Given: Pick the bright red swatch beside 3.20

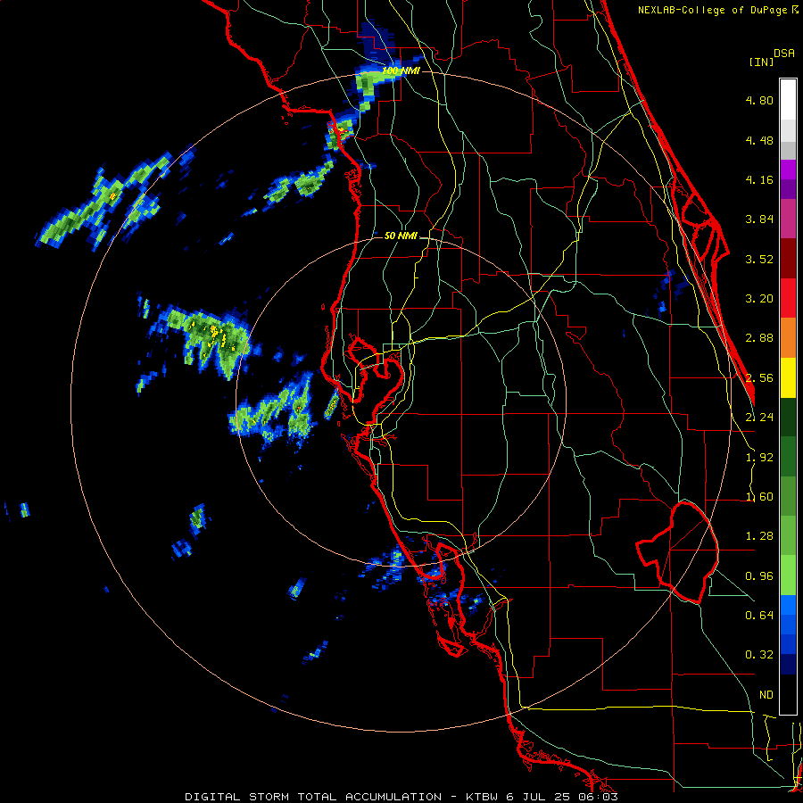Looking at the screenshot, I should click(788, 298).
